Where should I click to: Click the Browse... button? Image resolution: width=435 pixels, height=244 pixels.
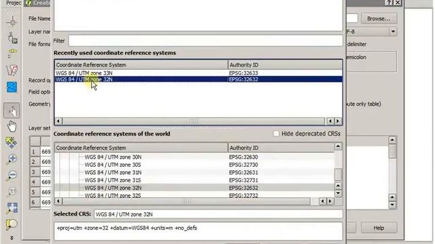point(379,18)
